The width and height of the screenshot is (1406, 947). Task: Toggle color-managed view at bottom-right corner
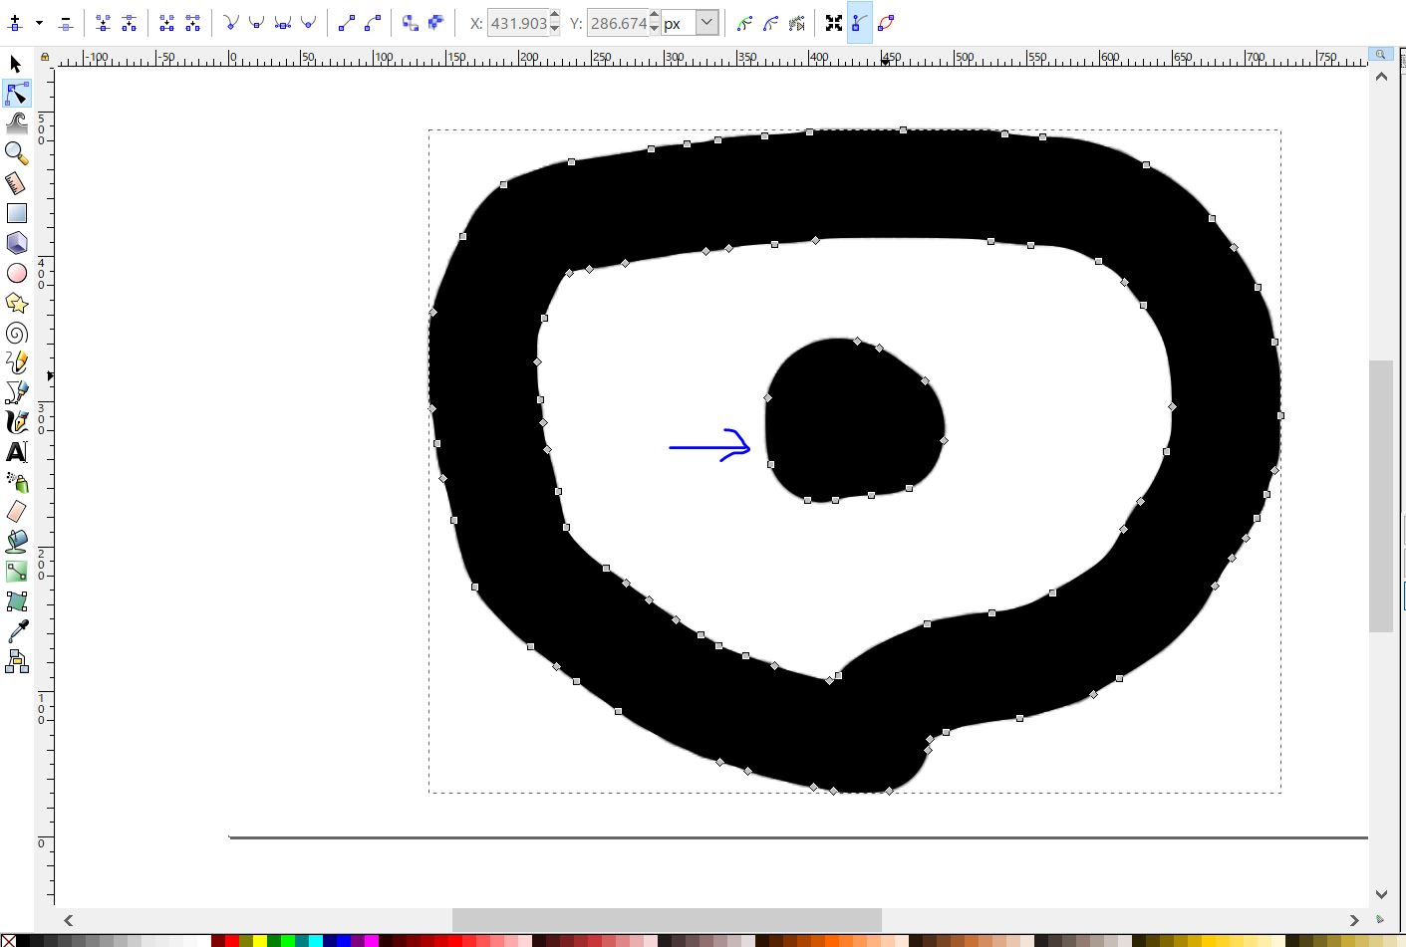1380,919
